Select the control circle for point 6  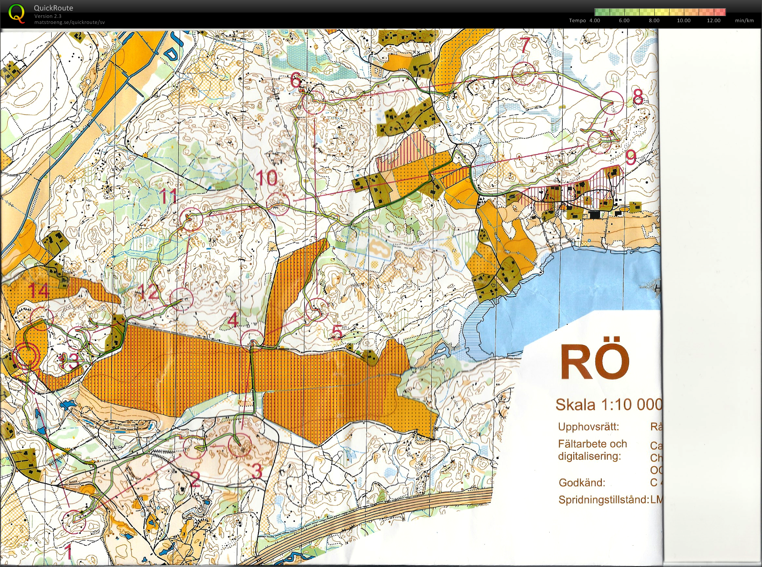[313, 102]
